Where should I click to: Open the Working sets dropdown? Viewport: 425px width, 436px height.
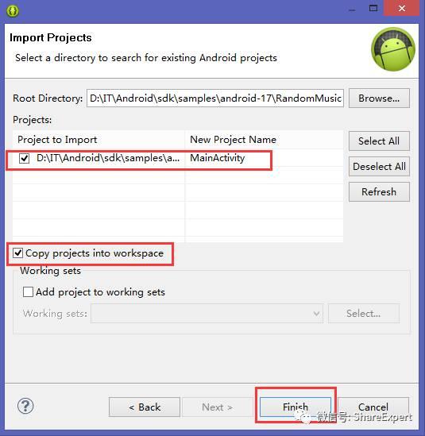(x=207, y=314)
